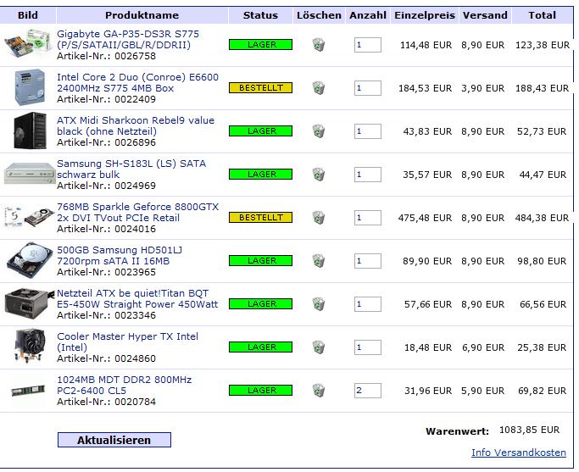579x472 pixels.
Task: Open Info Versandkosten link
Action: tap(519, 453)
